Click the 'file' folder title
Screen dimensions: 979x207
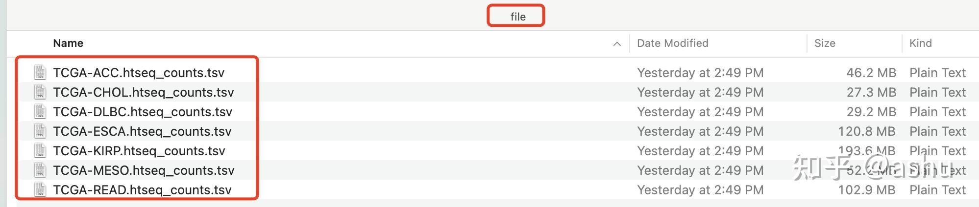click(517, 17)
